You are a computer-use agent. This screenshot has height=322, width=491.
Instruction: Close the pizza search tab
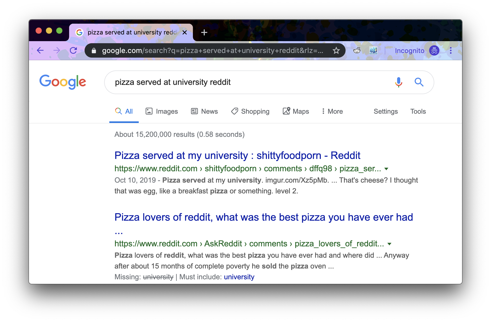(185, 32)
